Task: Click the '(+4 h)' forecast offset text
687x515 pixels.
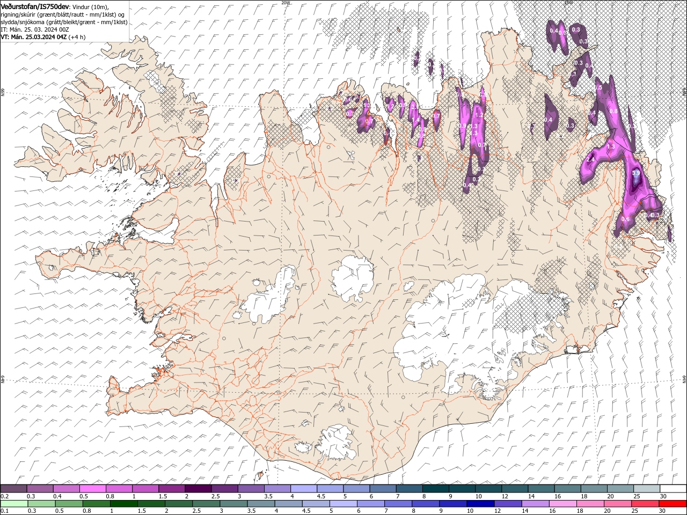Action: (77, 37)
